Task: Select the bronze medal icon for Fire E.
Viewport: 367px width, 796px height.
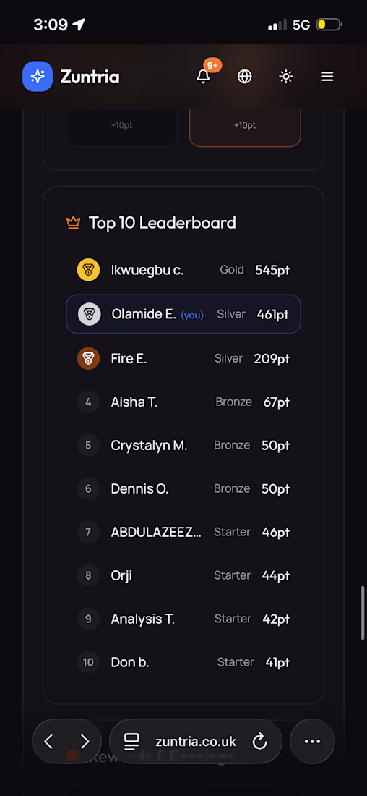Action: [x=89, y=359]
